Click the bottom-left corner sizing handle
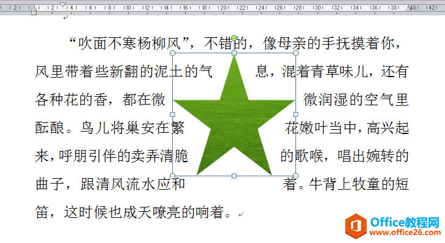Screen dimensions: 445x243 172,176
